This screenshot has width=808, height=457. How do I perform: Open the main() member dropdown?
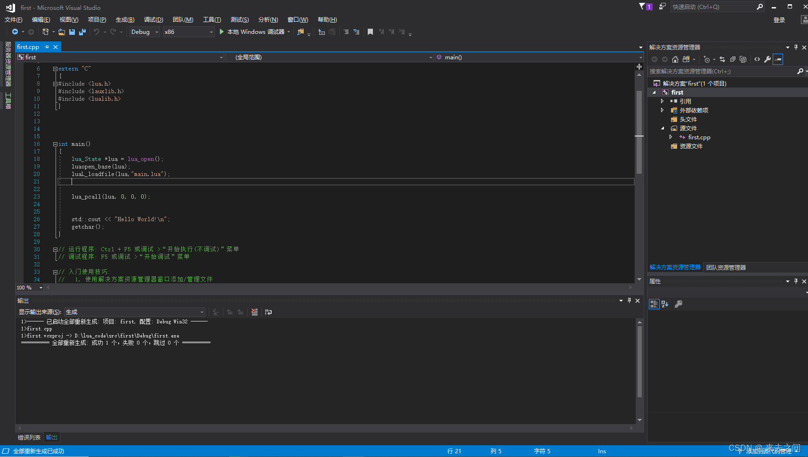539,57
